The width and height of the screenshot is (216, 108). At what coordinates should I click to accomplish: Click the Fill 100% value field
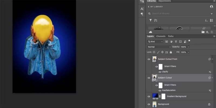(x=183, y=52)
